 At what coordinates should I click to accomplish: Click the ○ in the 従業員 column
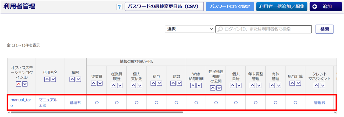click(97, 103)
